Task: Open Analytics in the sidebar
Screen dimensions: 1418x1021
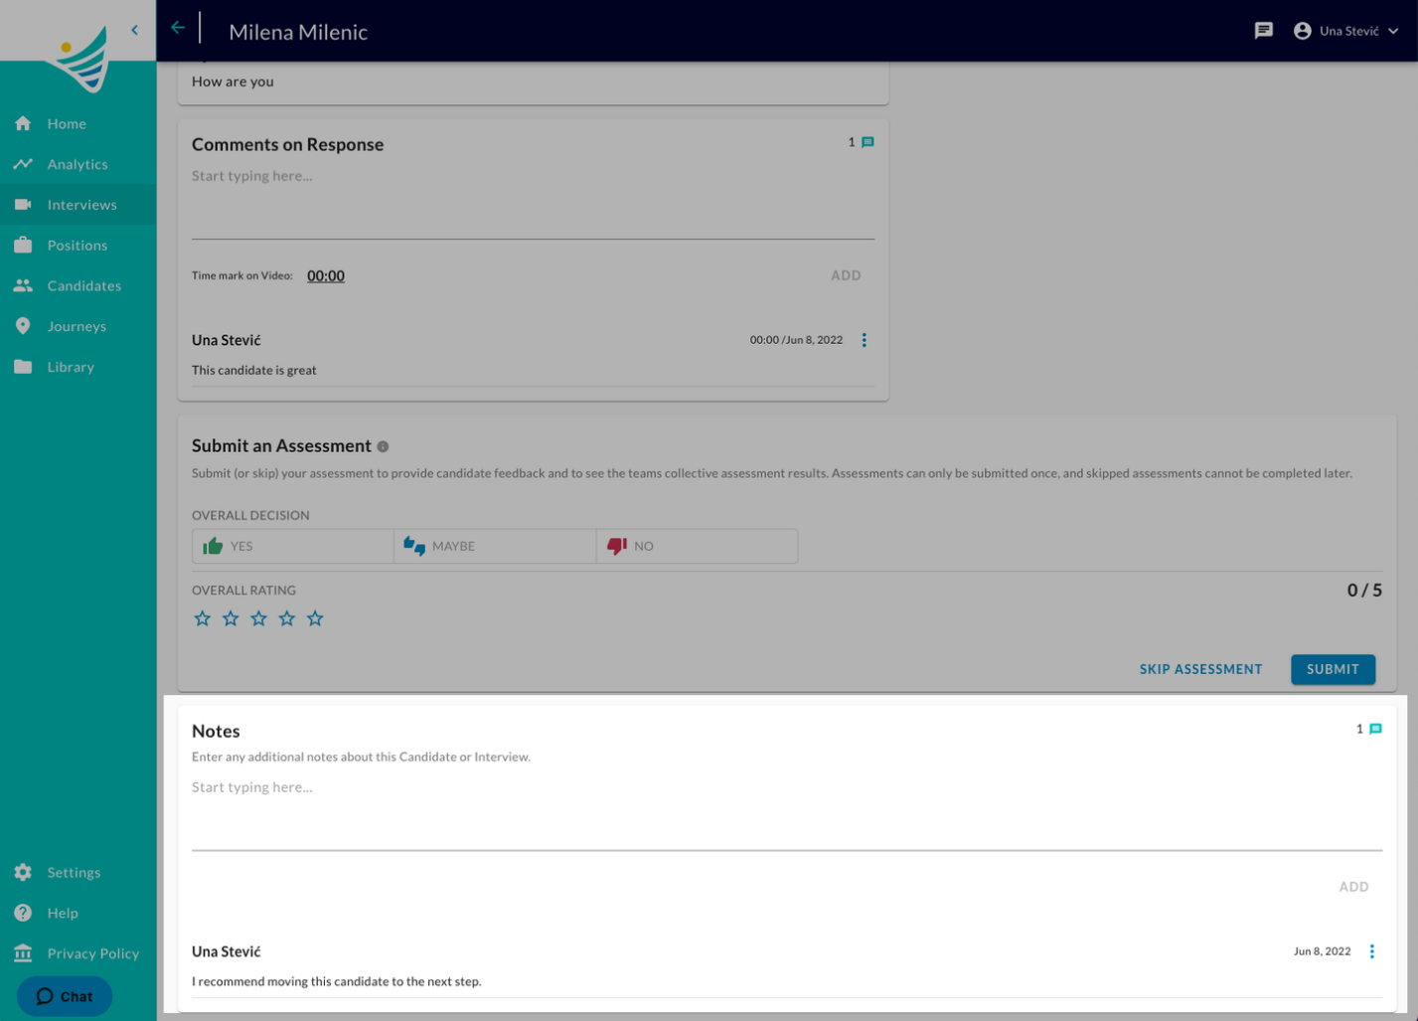Action: click(x=78, y=164)
